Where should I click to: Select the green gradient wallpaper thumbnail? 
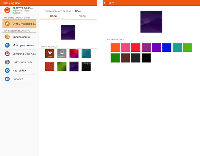62,66
